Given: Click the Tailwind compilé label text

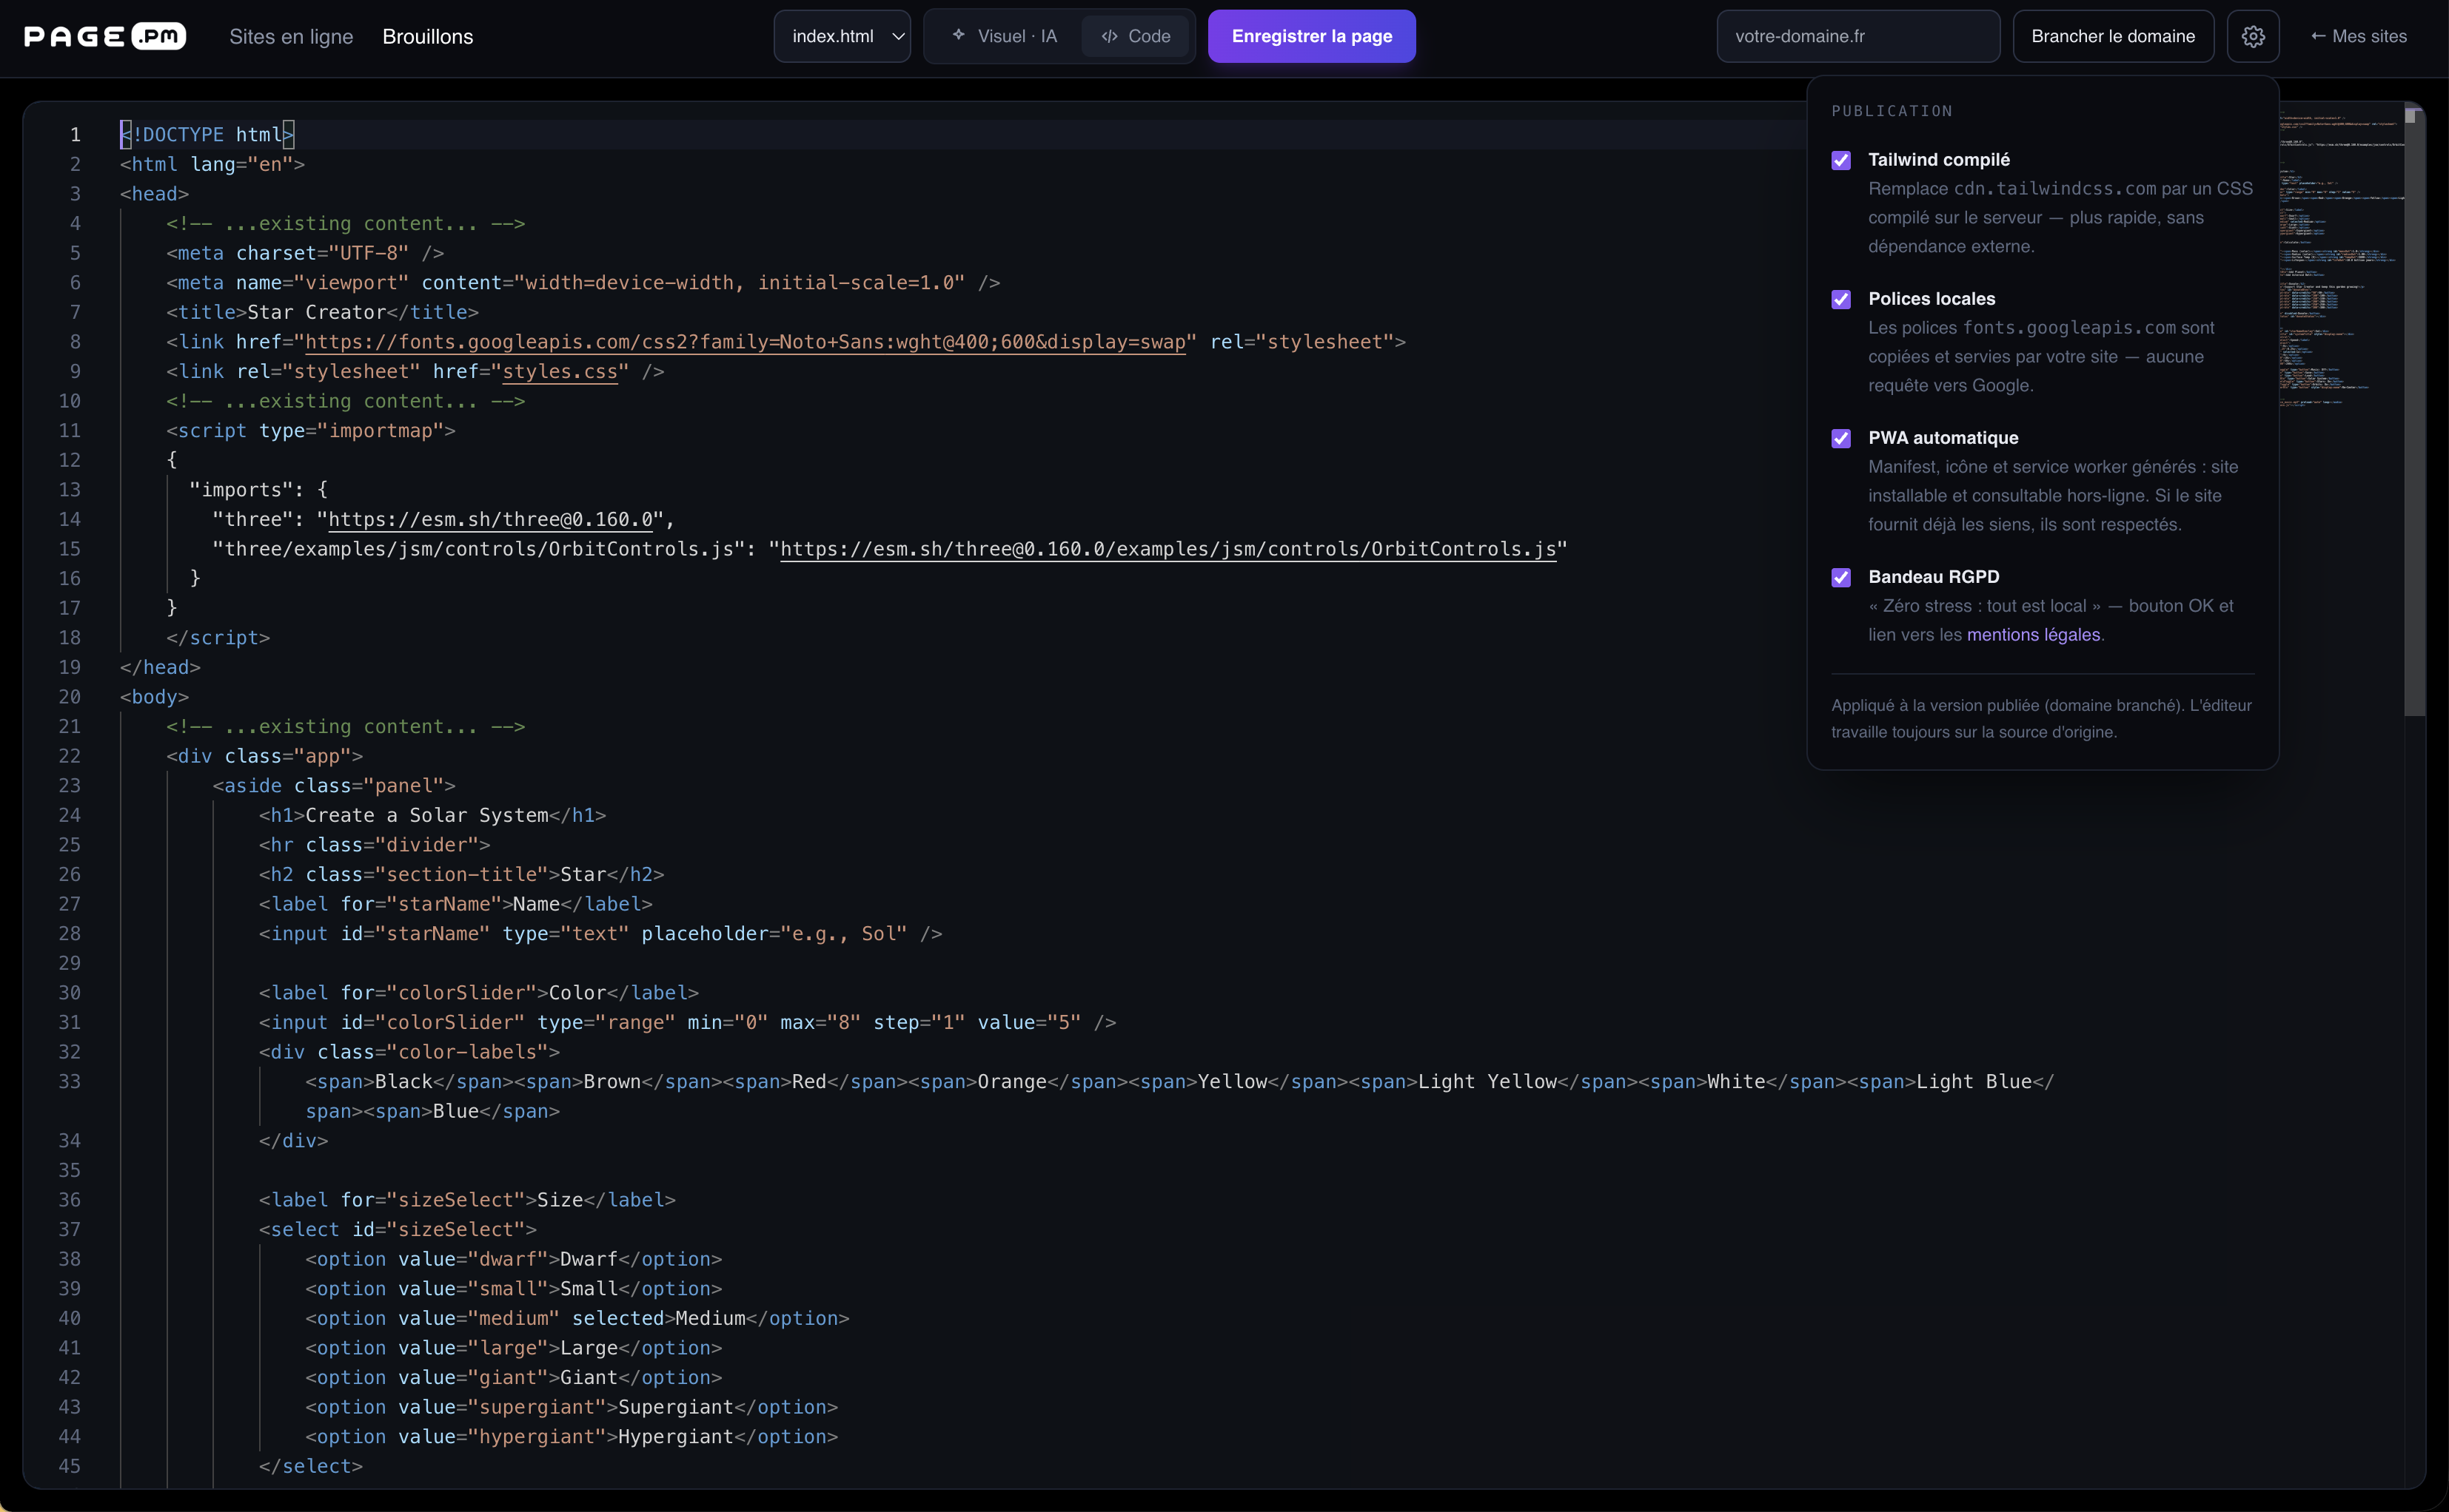Looking at the screenshot, I should 1939,160.
